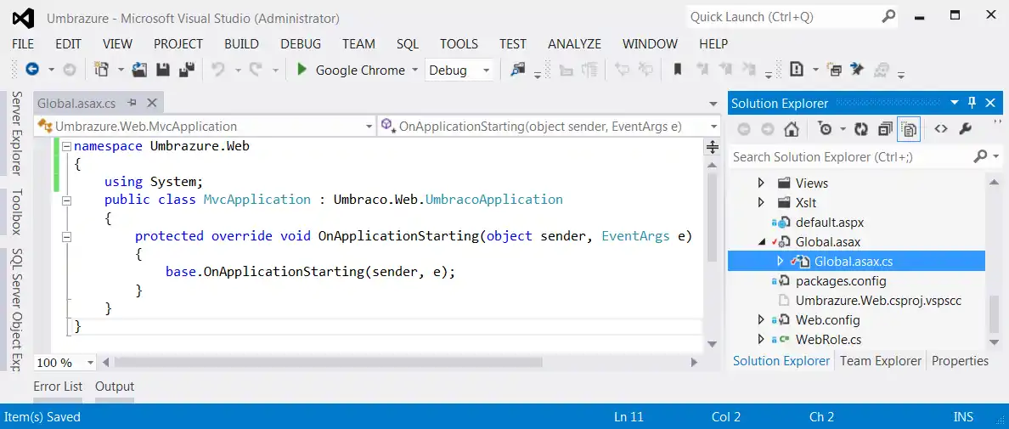Select default.aspx in Solution Explorer

(x=830, y=223)
